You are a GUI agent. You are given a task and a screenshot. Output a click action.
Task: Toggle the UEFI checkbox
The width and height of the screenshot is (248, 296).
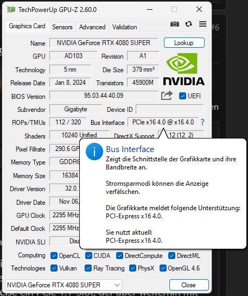(182, 96)
